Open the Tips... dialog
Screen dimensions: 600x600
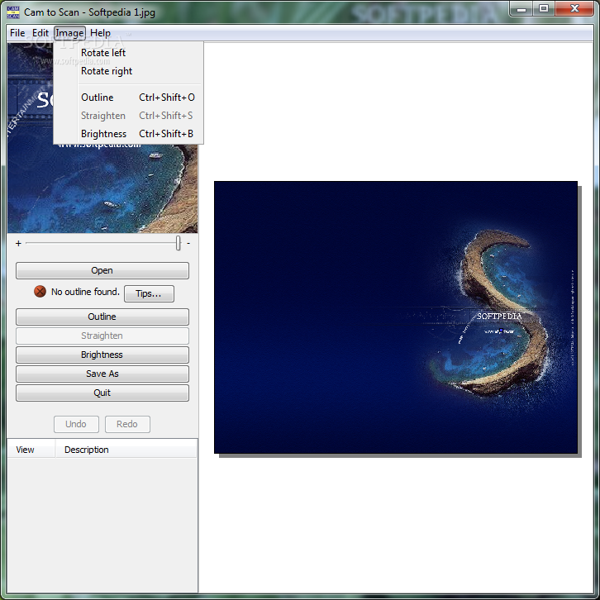click(x=149, y=293)
